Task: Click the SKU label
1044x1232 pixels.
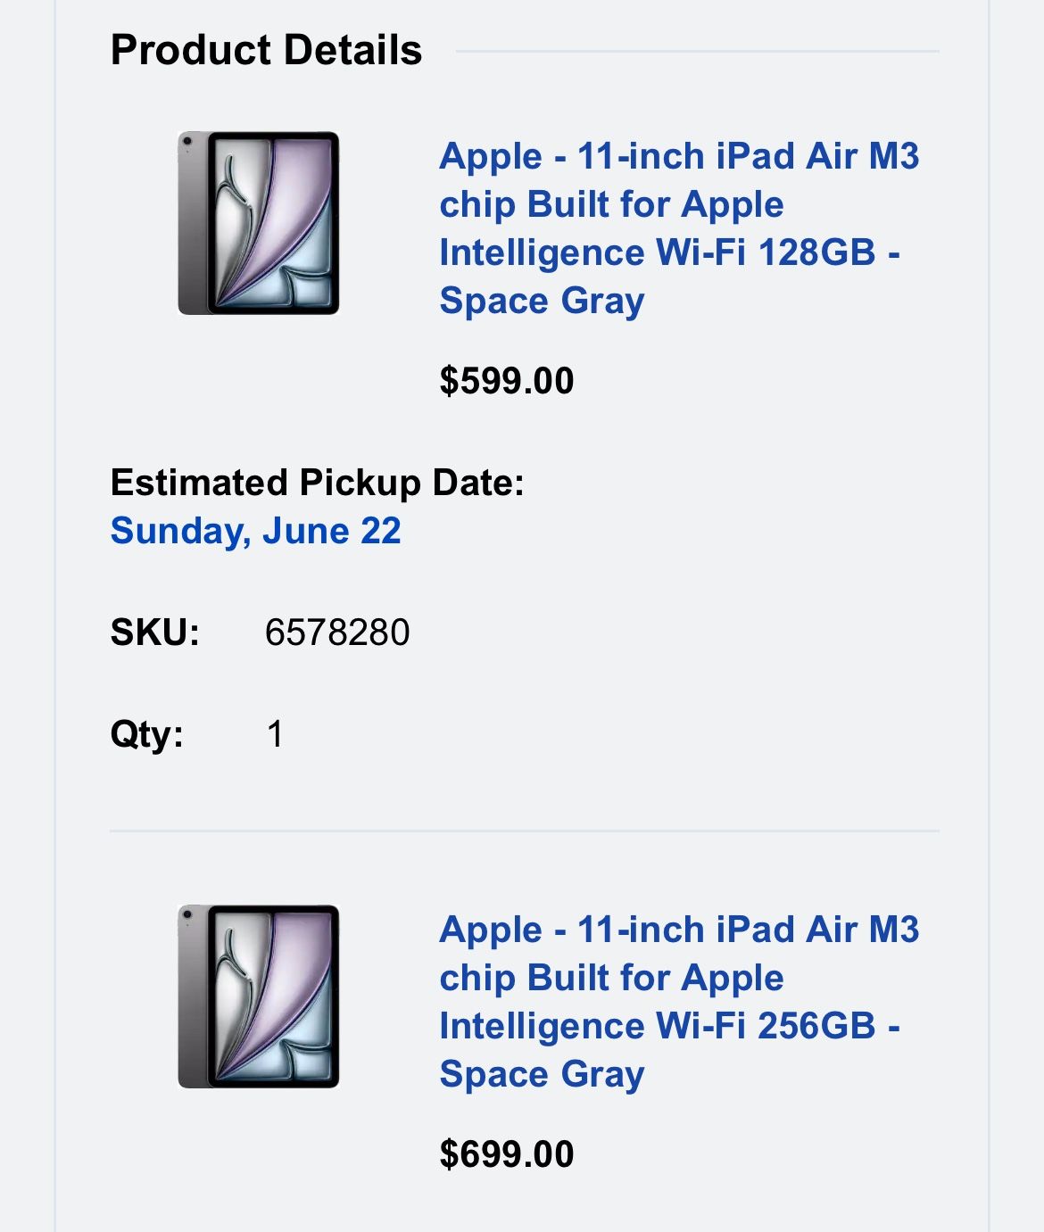Action: pyautogui.click(x=154, y=633)
